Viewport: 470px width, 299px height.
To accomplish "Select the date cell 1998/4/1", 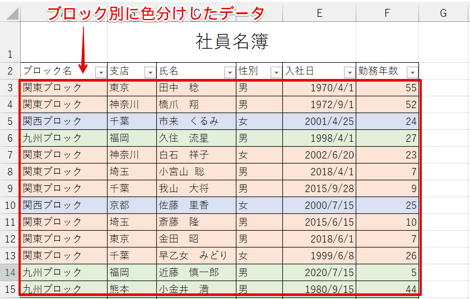I will click(x=319, y=138).
